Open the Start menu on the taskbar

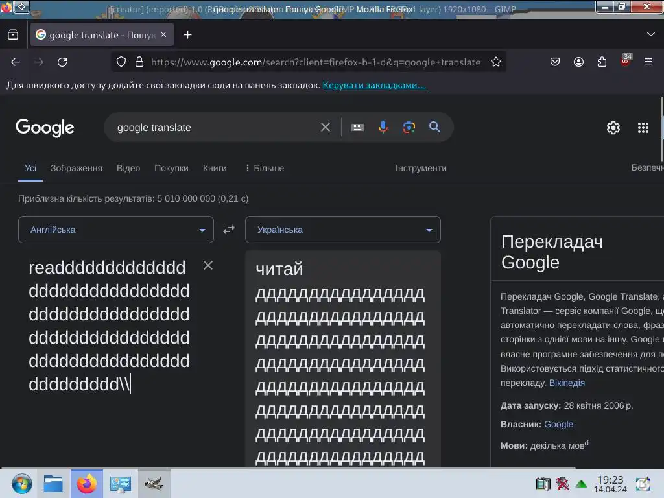pos(21,484)
